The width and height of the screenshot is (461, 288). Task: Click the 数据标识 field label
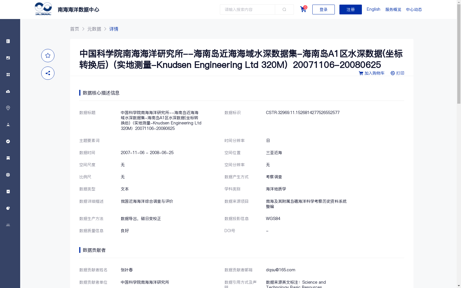(233, 113)
